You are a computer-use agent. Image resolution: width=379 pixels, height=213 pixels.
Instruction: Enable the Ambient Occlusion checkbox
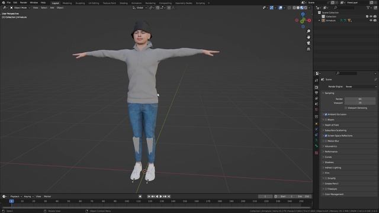point(326,114)
